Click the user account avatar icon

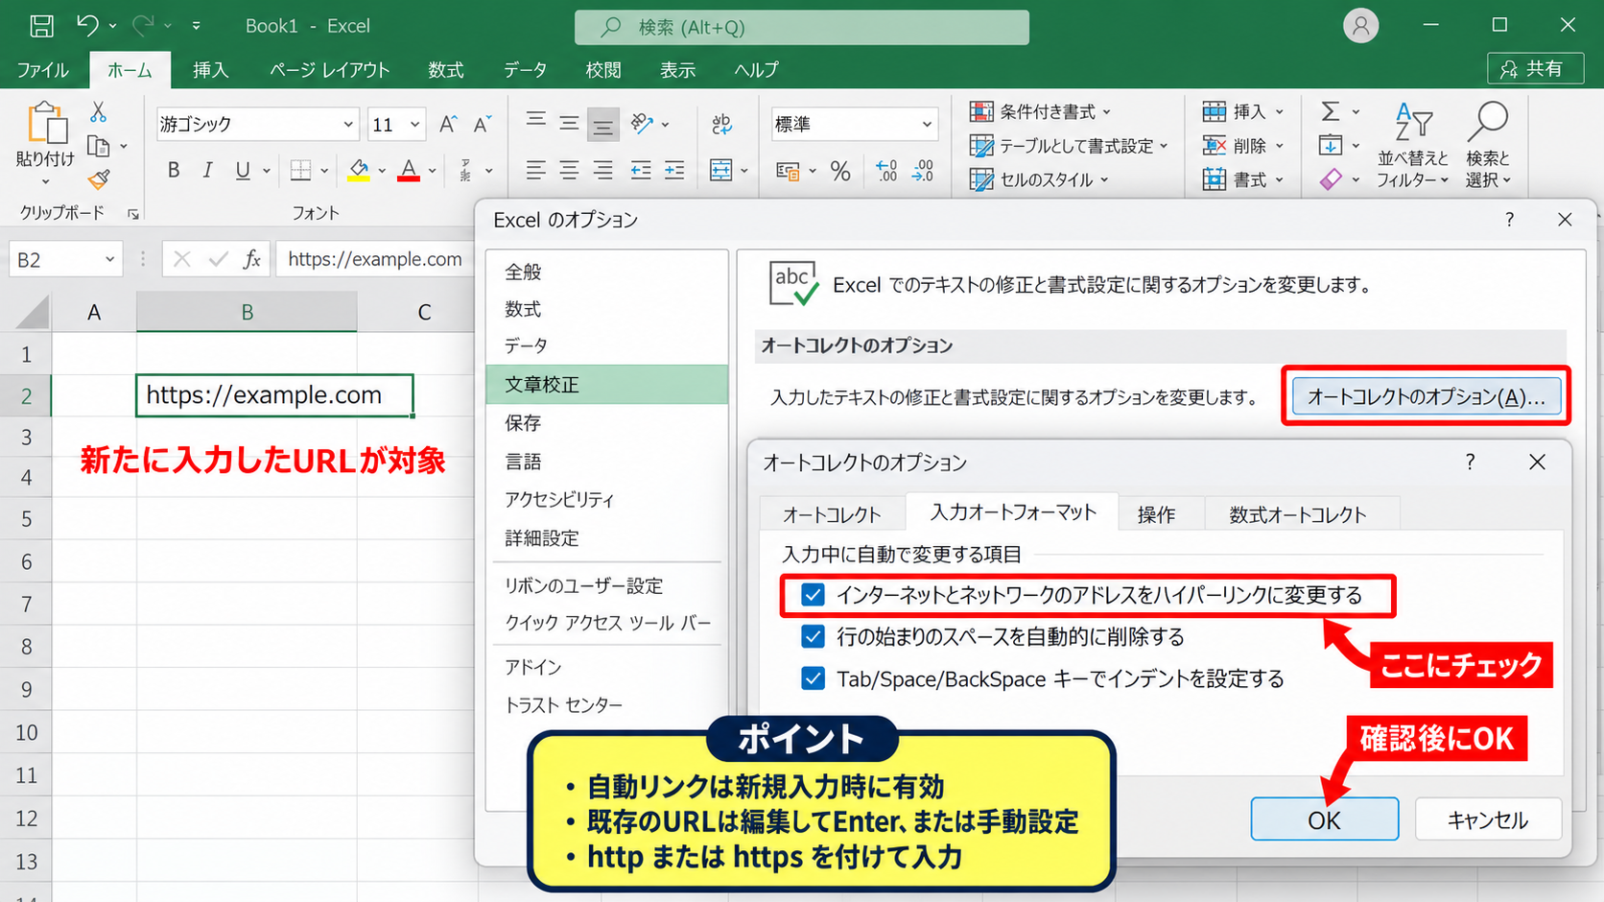pos(1360,26)
